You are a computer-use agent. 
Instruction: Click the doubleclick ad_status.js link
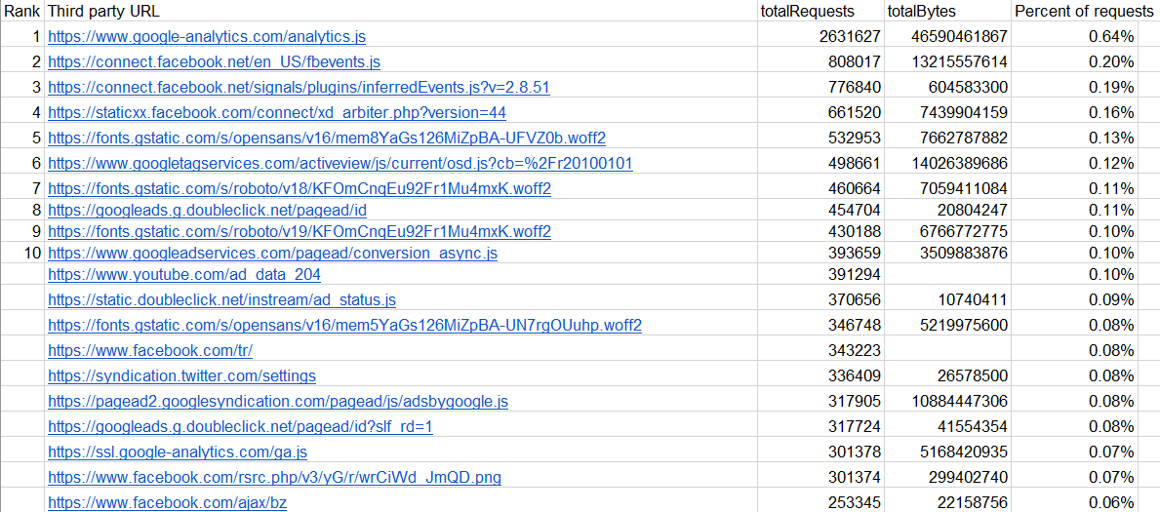221,300
